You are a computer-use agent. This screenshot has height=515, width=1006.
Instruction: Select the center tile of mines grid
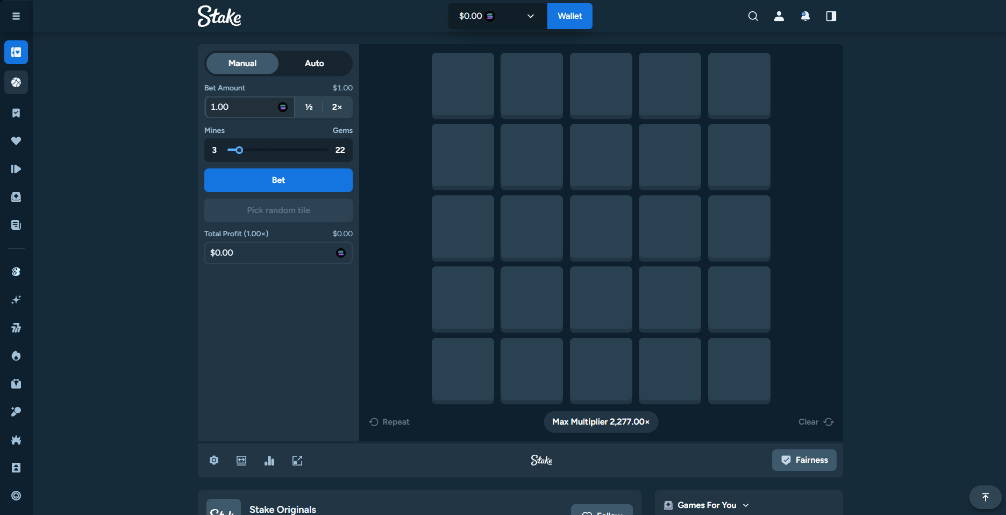601,228
